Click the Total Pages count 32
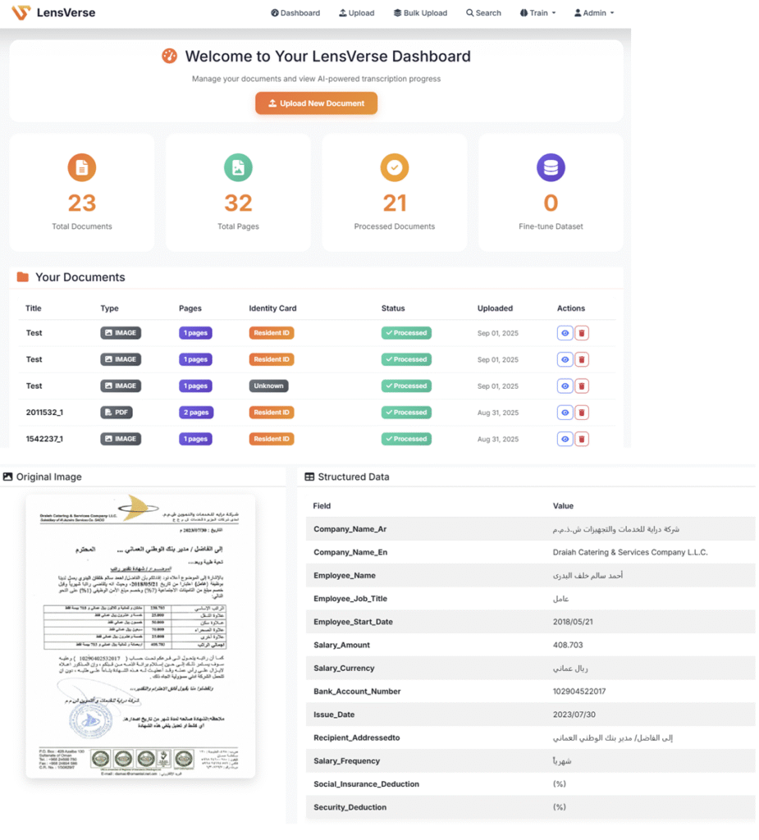Screen dimensions: 759x840 tap(238, 203)
